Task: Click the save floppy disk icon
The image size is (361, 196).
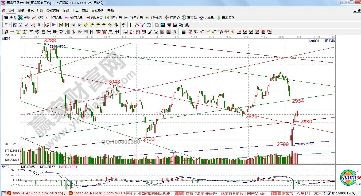Action: 175,25
